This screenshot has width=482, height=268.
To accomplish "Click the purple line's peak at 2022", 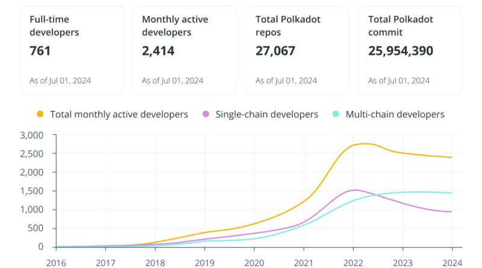I will pos(354,190).
